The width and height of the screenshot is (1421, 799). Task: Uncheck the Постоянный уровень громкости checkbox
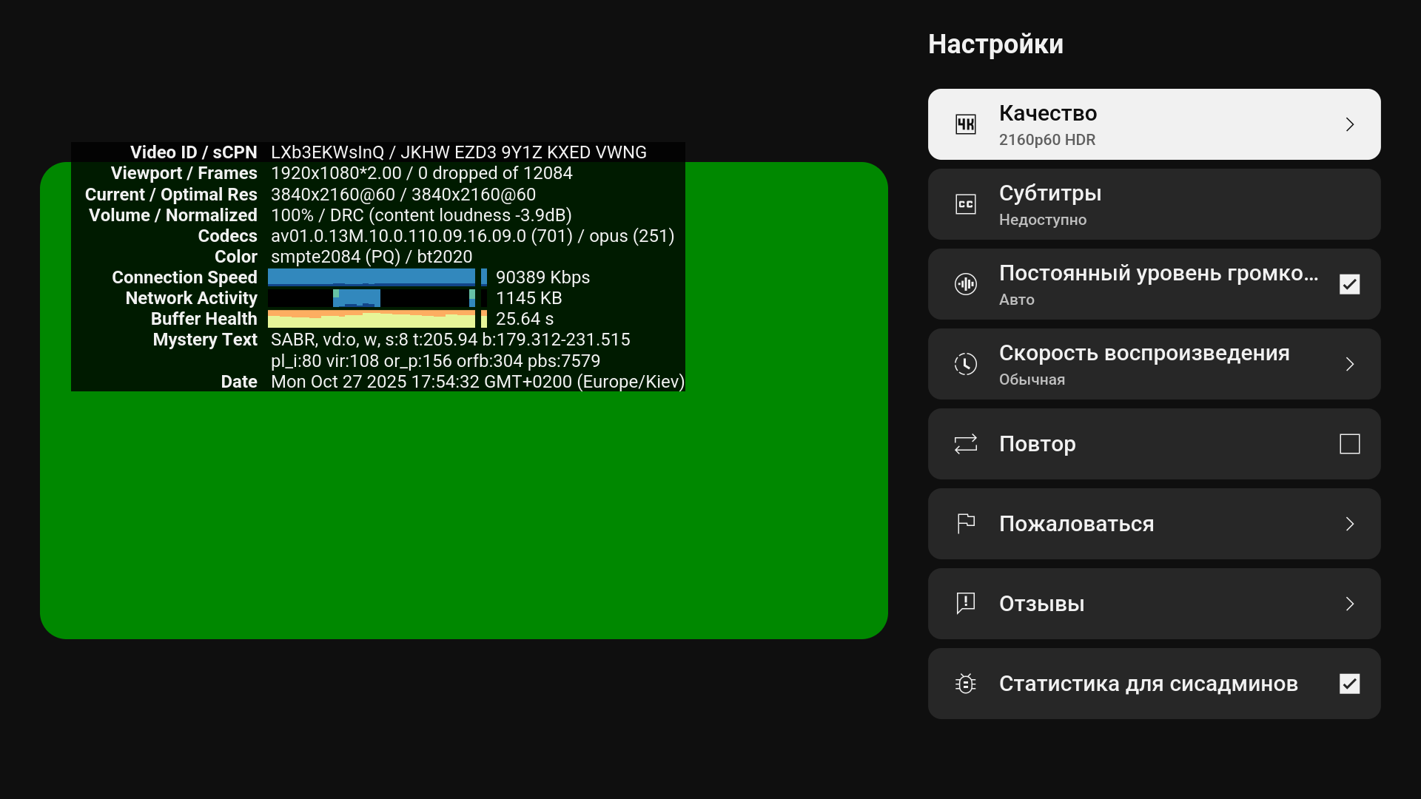(x=1349, y=284)
